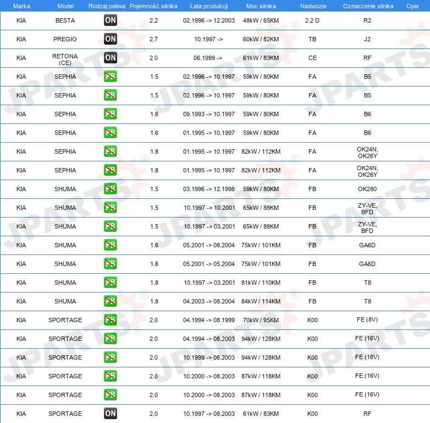Click the ON diesel icon in PREGIO row
Viewport: 430px width, 423px height.
[110, 39]
